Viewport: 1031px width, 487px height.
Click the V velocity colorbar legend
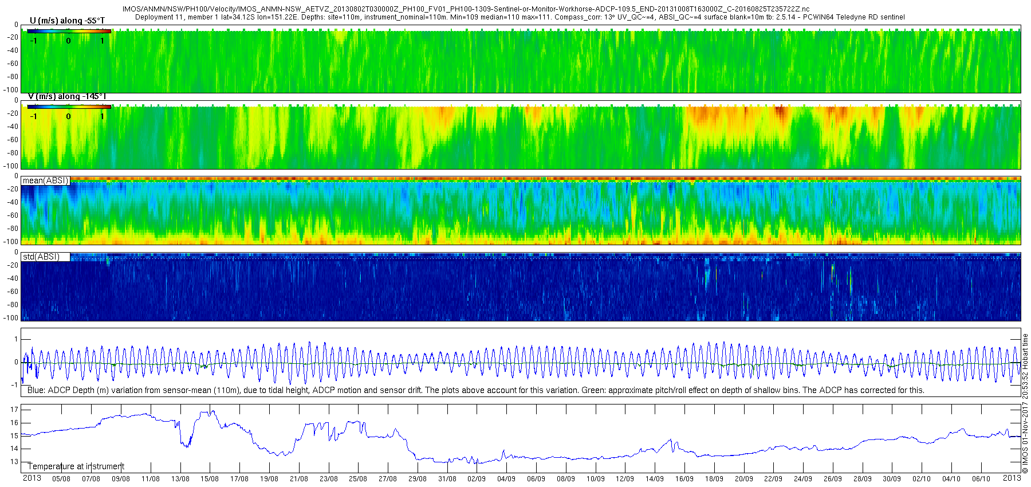69,107
